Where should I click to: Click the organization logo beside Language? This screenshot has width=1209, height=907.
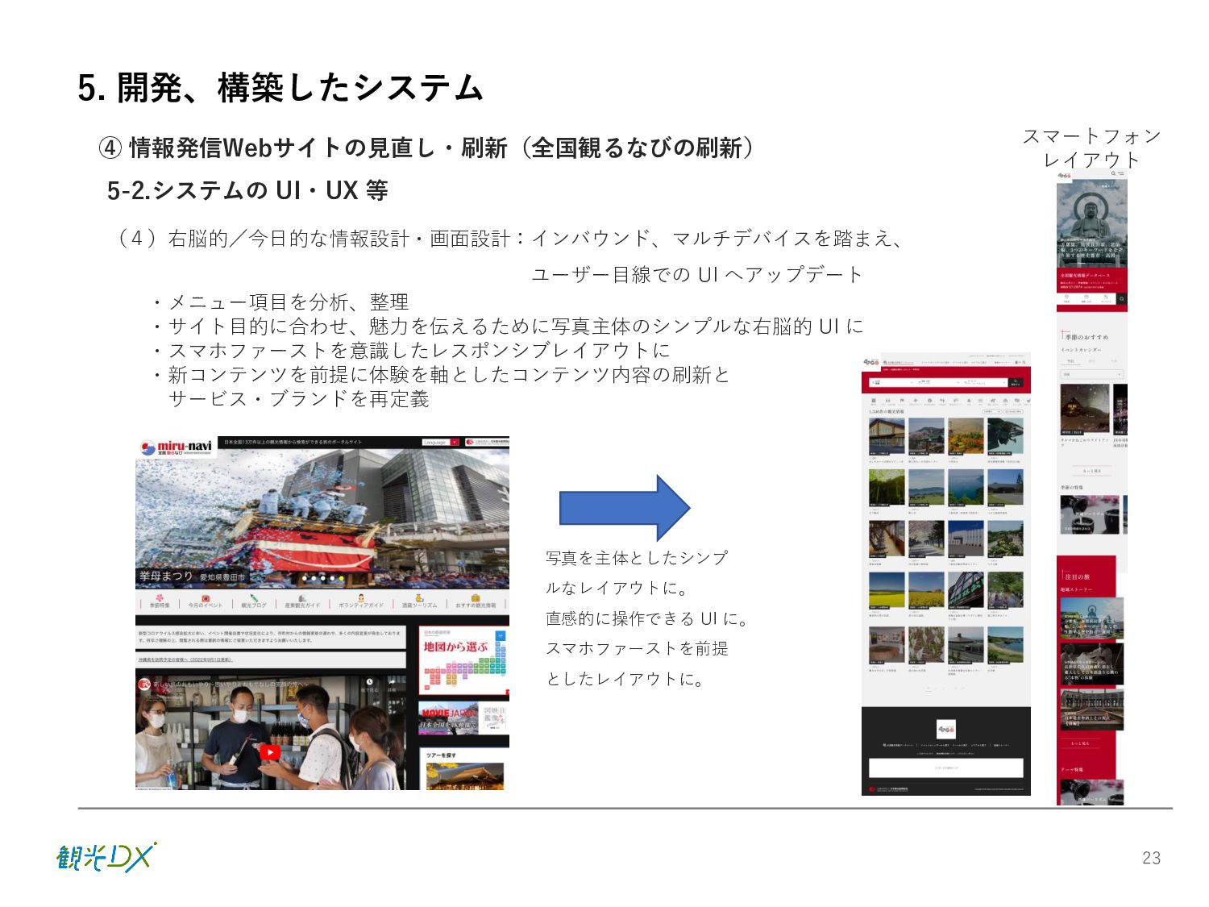(487, 443)
